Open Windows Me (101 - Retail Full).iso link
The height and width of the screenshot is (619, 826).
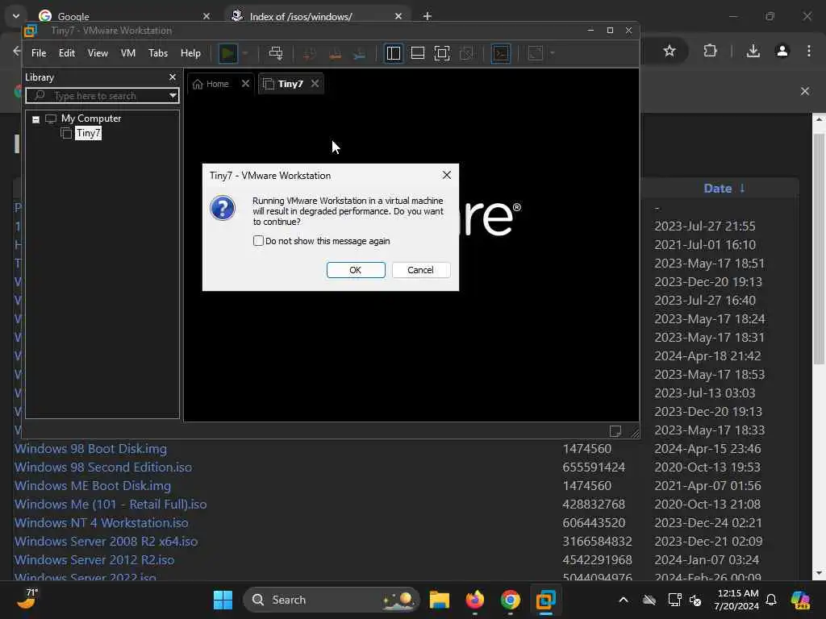[111, 505]
